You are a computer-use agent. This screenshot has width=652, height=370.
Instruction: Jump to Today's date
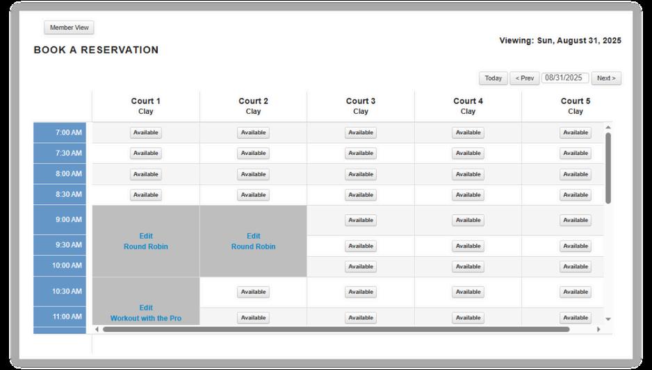click(x=493, y=78)
